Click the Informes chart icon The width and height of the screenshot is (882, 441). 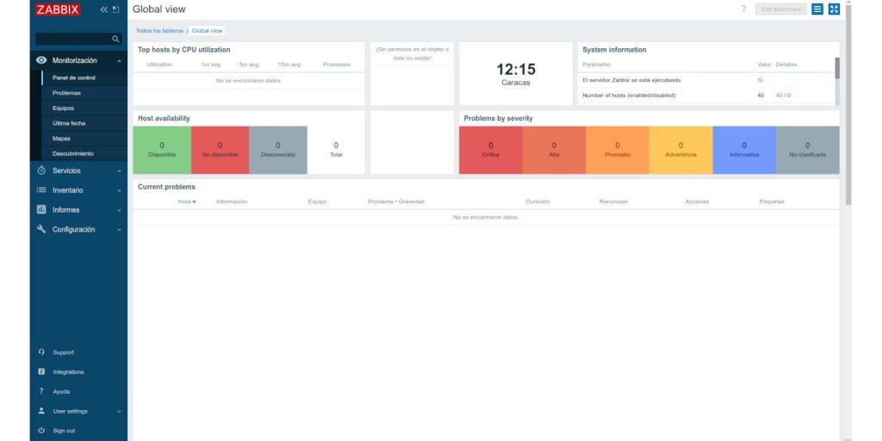coord(41,210)
